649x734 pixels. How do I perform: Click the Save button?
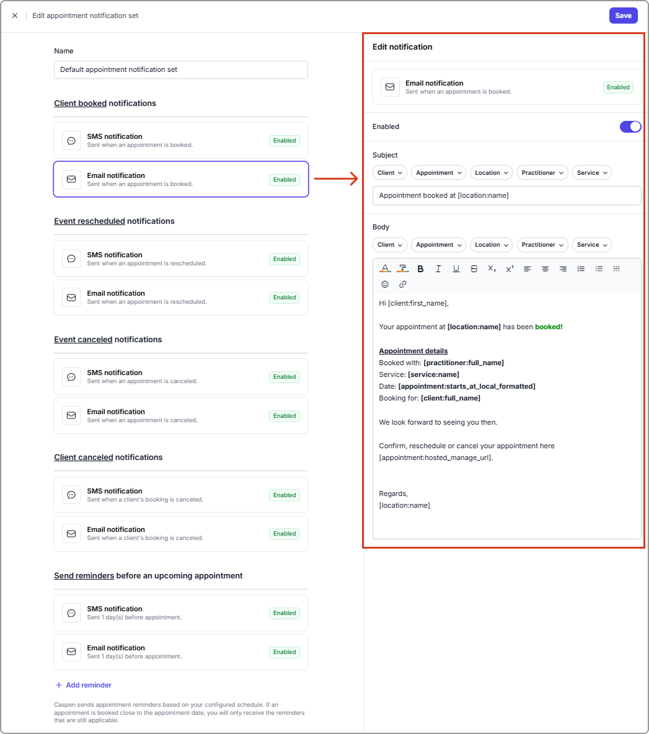click(623, 15)
